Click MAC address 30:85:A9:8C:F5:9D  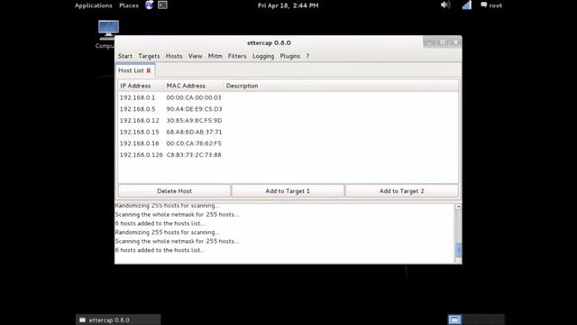tap(195, 120)
